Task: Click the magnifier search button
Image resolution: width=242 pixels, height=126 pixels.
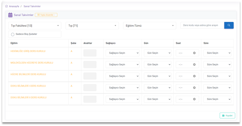Action: pos(229,25)
